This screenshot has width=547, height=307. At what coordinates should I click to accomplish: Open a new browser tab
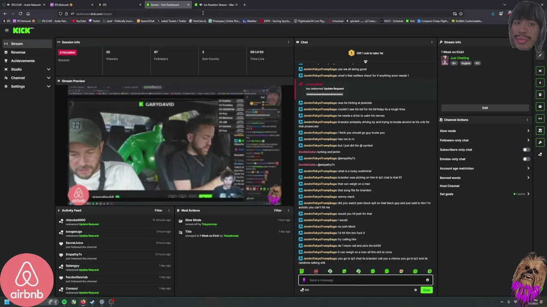[x=244, y=5]
